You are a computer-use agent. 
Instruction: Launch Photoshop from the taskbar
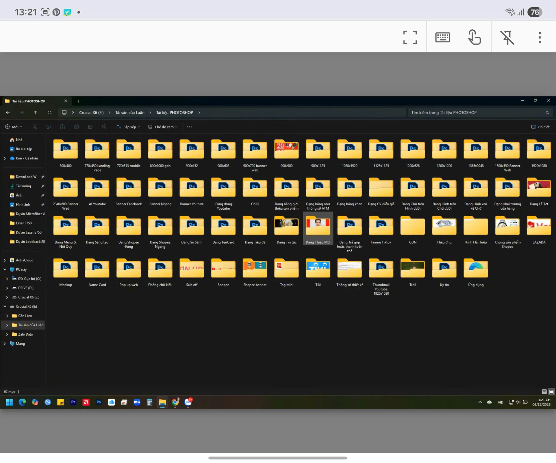click(99, 402)
